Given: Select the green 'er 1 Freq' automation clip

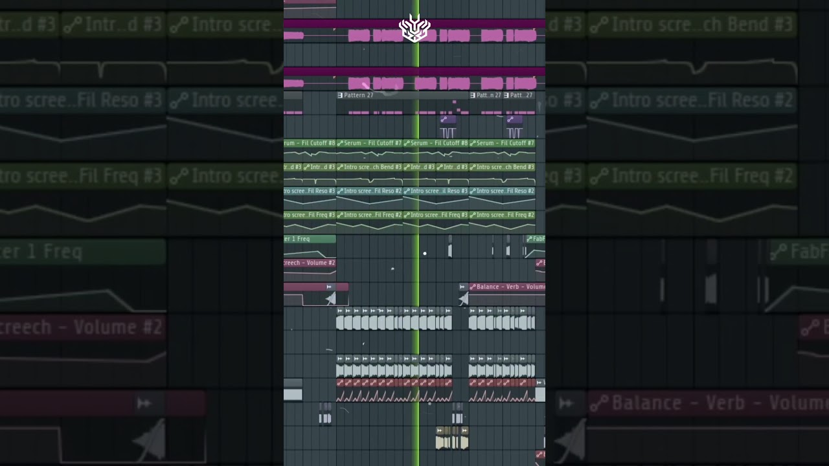Looking at the screenshot, I should pyautogui.click(x=310, y=239).
